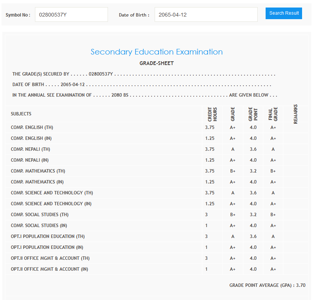Click OPT.II OFFICE MGMT & ACCOUNT (TH) subject

pos(50,258)
